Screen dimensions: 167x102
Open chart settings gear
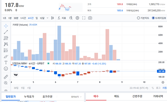tap(77, 18)
